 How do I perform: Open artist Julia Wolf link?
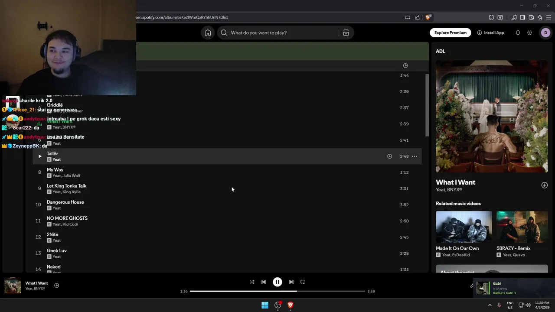[72, 176]
